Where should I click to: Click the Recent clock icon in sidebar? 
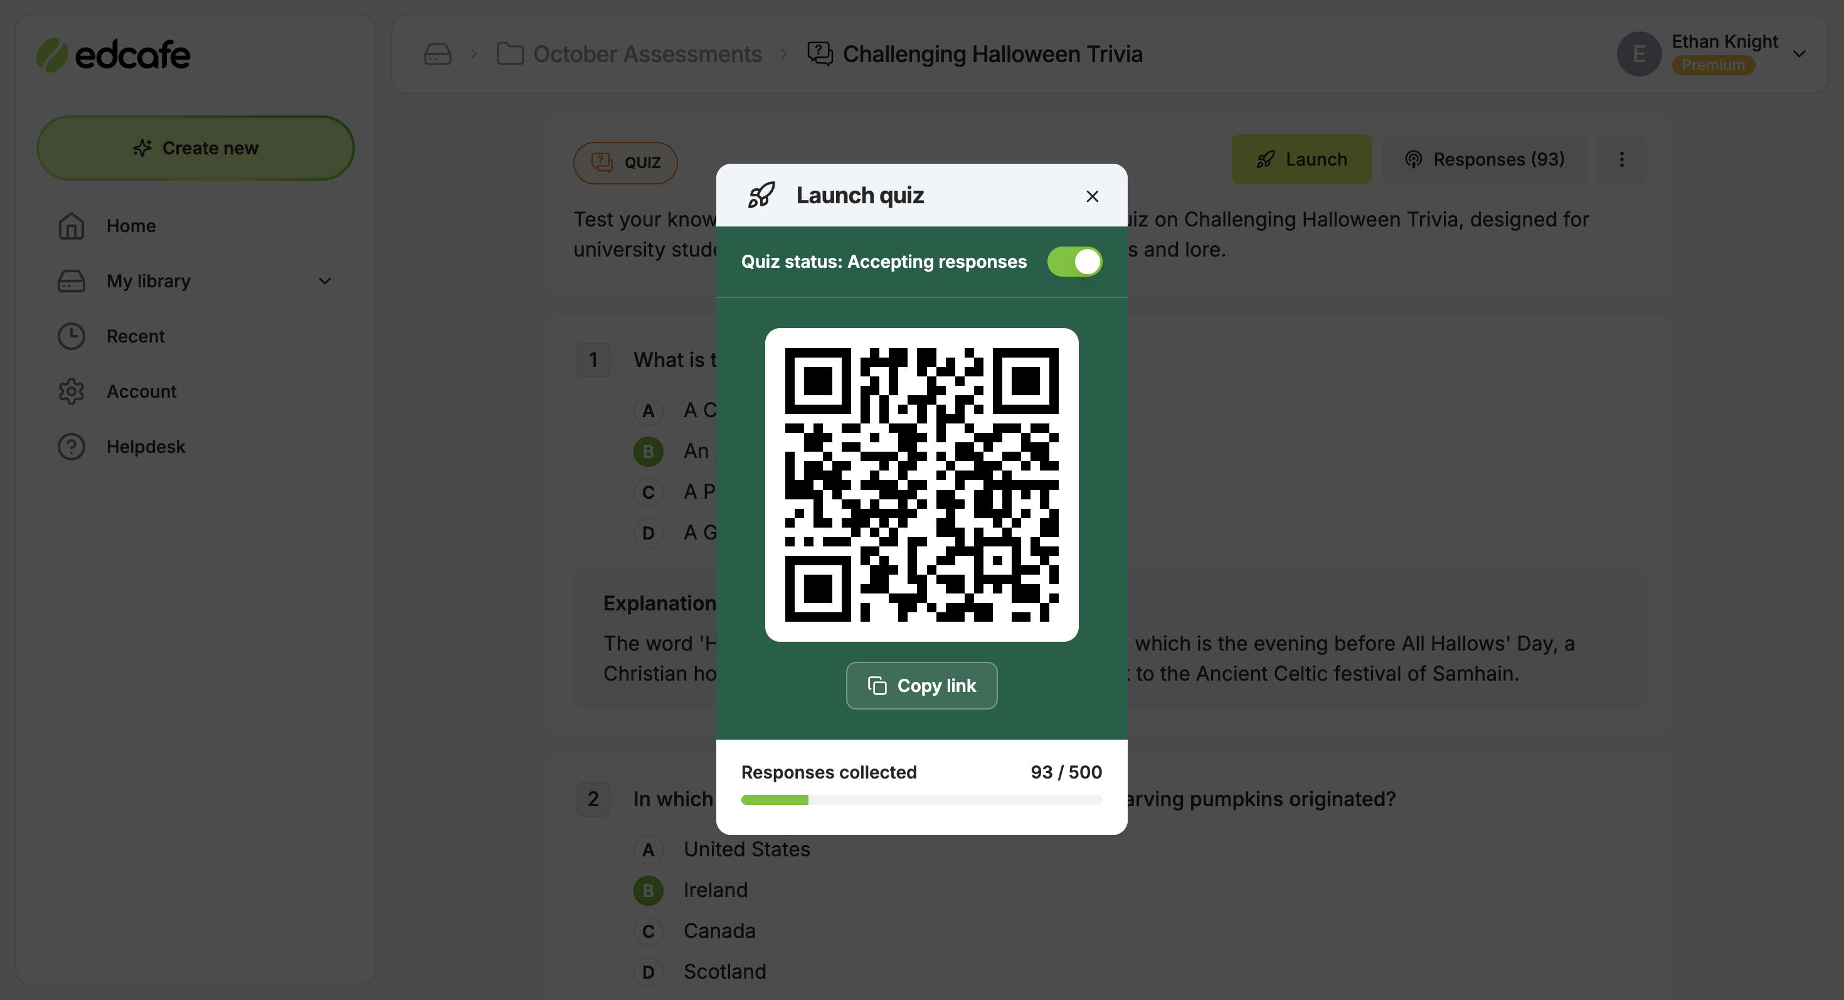[72, 335]
